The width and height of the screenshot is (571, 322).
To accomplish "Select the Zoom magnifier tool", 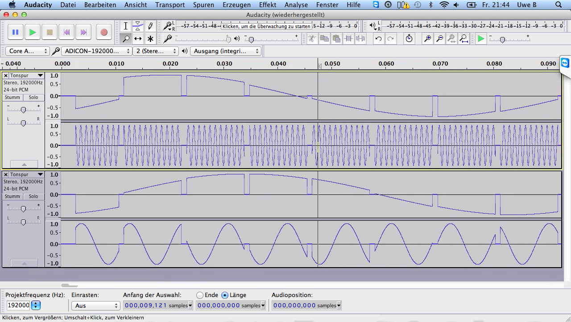I will click(x=126, y=38).
